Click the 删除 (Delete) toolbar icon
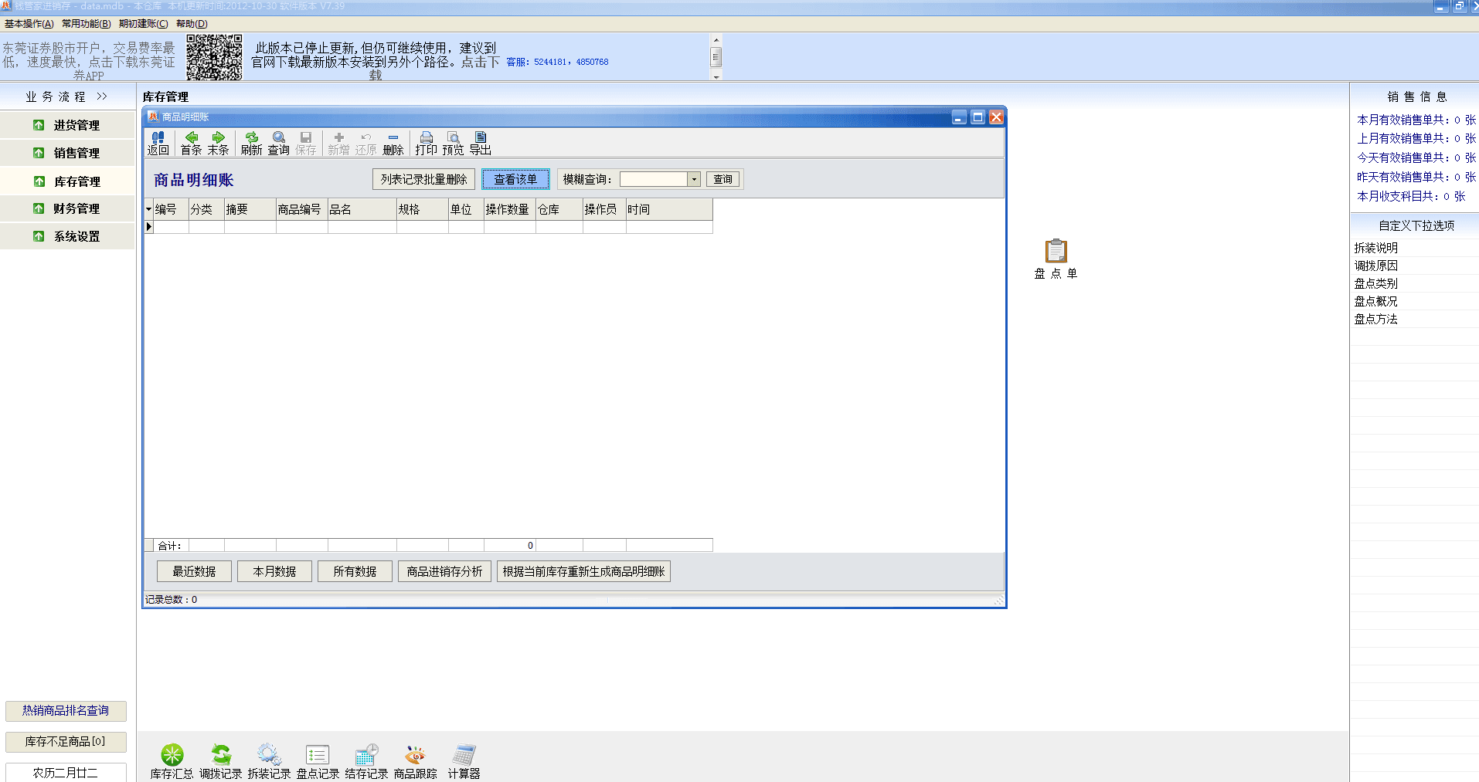The image size is (1479, 782). 393,143
